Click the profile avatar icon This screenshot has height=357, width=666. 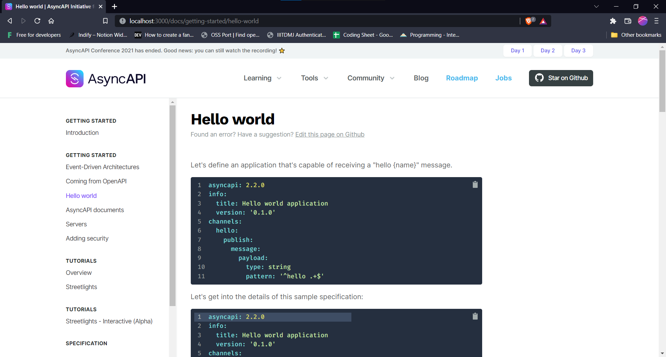click(x=643, y=21)
